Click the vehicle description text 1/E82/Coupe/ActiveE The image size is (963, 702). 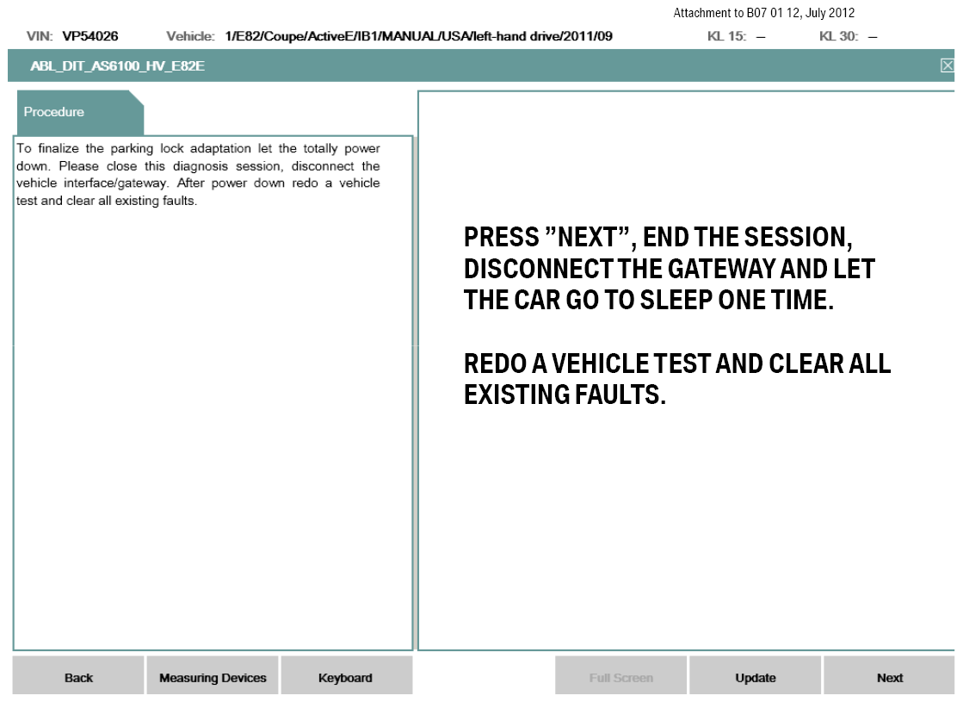click(x=419, y=36)
